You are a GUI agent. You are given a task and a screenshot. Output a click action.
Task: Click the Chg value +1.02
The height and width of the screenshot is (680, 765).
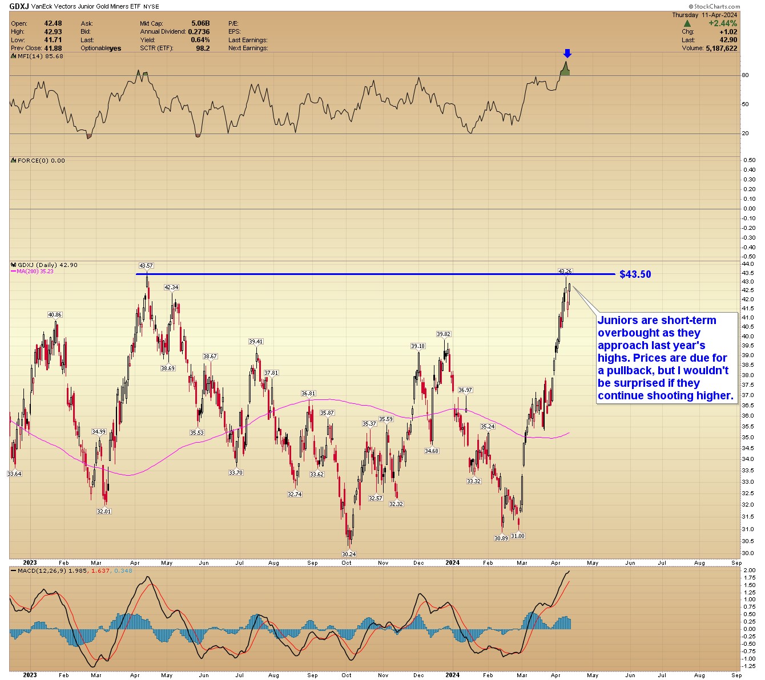tap(728, 32)
